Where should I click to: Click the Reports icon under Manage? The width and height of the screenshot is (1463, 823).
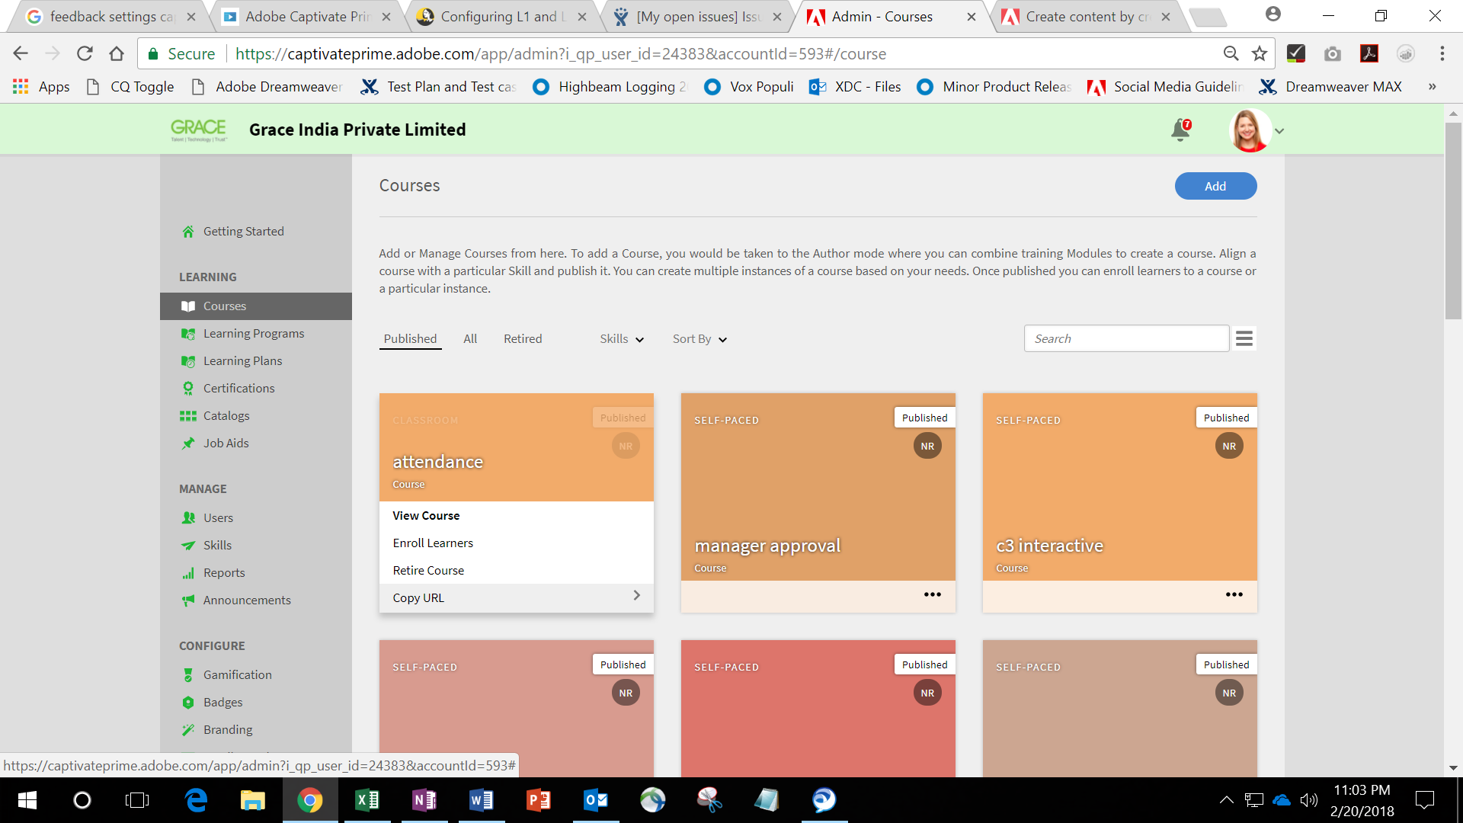(188, 572)
